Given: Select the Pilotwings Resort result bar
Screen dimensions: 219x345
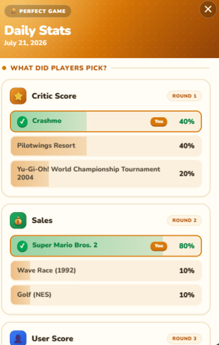Looking at the screenshot, I should [x=106, y=146].
